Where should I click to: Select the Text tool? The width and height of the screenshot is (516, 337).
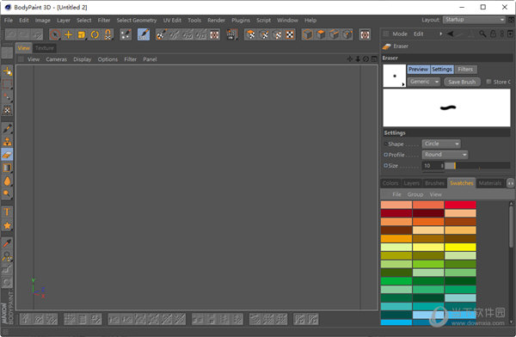pos(7,212)
